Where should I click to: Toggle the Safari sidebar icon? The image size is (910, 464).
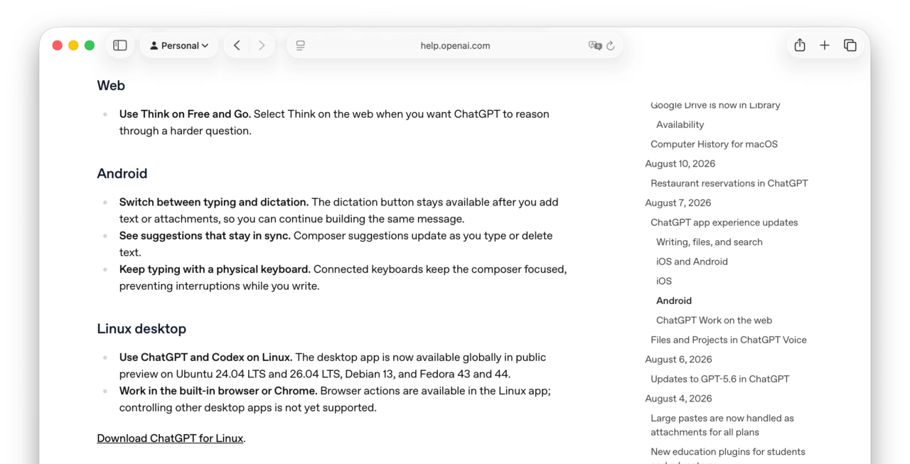pyautogui.click(x=120, y=45)
